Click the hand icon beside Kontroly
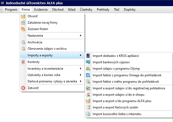The height and width of the screenshot is (122, 173). pyautogui.click(x=23, y=62)
